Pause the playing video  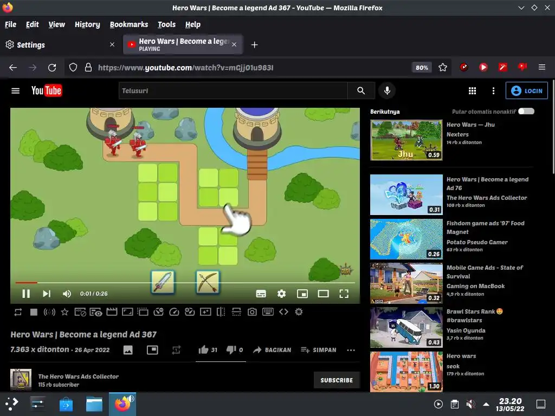pos(26,294)
